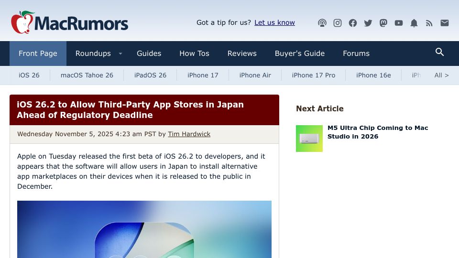
Task: Go to the Guides section
Action: pos(149,53)
